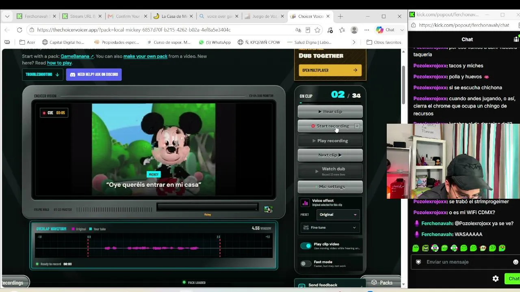Open the immersive reader icon
The width and height of the screenshot is (520, 292).
pos(308,30)
